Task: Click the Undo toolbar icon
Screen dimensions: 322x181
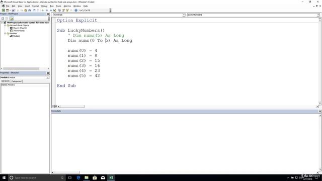Action: pos(34,10)
